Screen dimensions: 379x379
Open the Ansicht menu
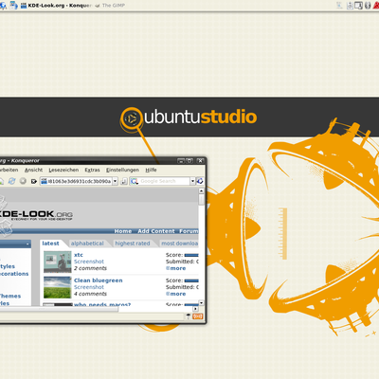[x=33, y=170]
